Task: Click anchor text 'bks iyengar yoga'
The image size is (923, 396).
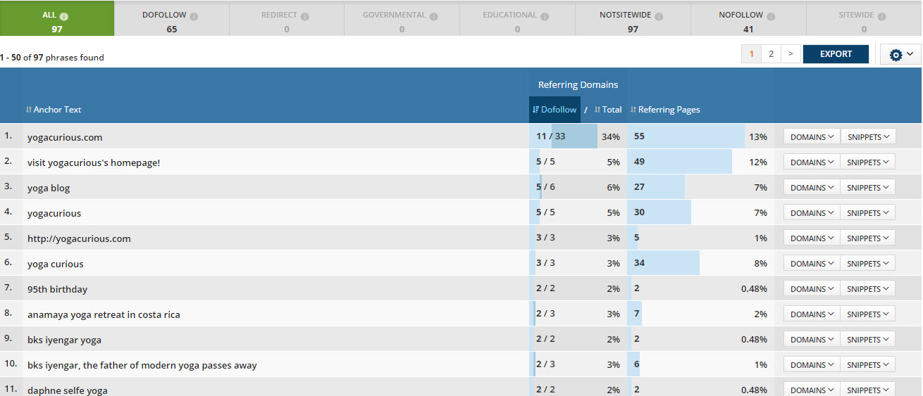Action: [x=64, y=340]
